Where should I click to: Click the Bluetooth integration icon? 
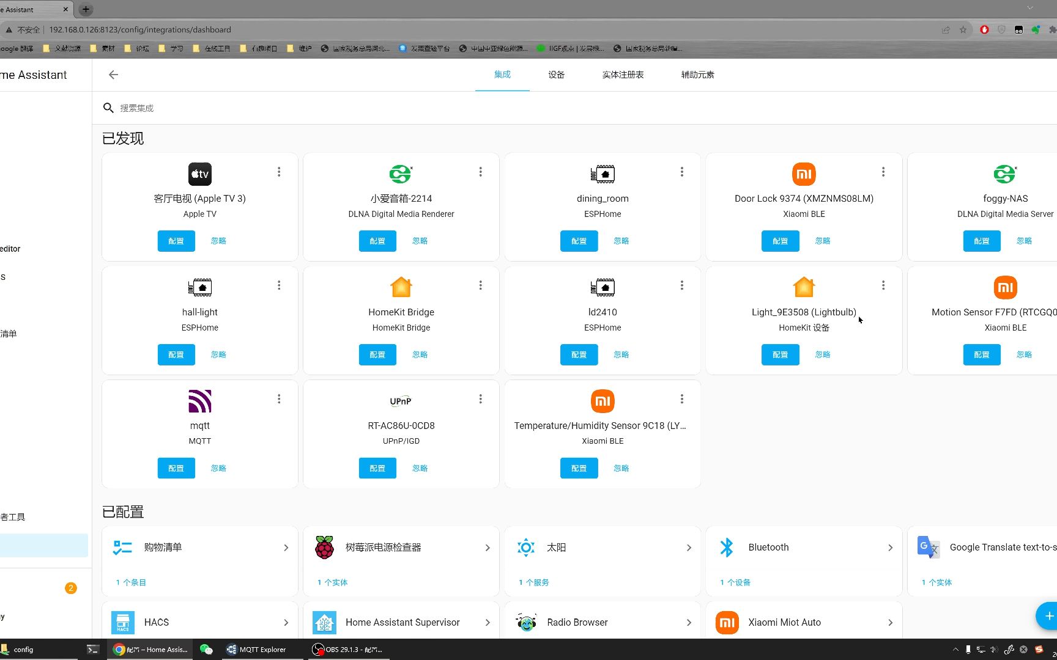[727, 548]
